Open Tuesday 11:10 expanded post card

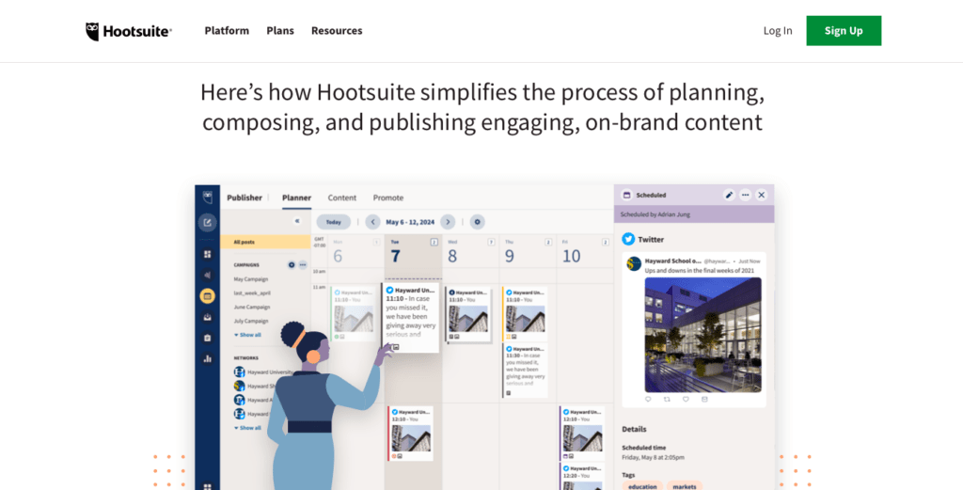[x=411, y=318]
